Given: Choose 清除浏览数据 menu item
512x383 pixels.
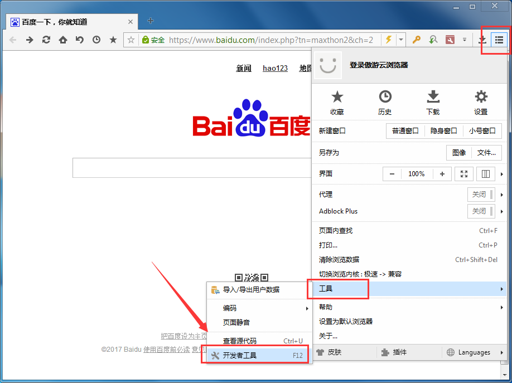Looking at the screenshot, I should [x=409, y=260].
